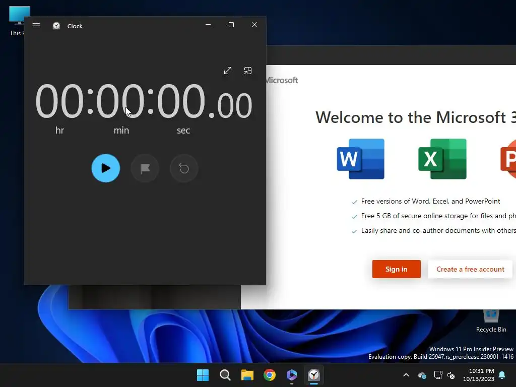Launch Google Chrome from taskbar
Screen dimensions: 516x387
(x=270, y=375)
